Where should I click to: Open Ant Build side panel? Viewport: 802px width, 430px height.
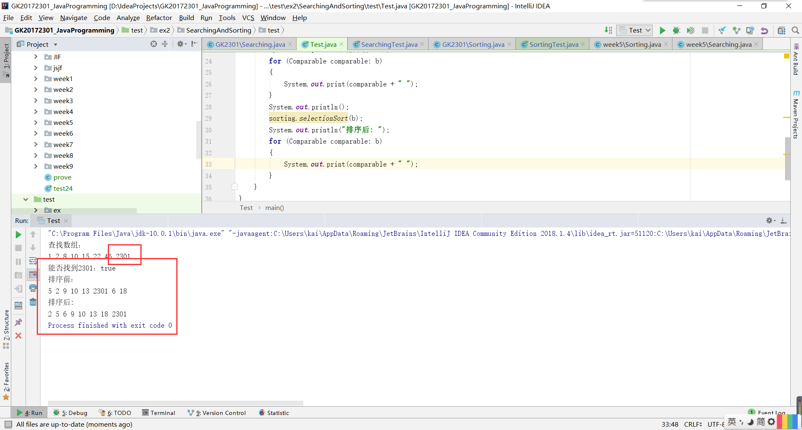click(796, 59)
